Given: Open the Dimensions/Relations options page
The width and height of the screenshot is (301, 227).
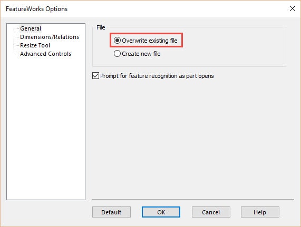Looking at the screenshot, I should point(50,37).
